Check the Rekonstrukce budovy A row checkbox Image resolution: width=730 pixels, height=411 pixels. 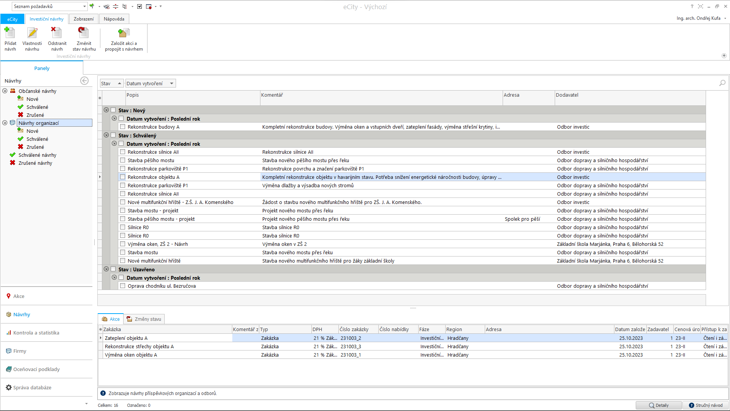122,127
